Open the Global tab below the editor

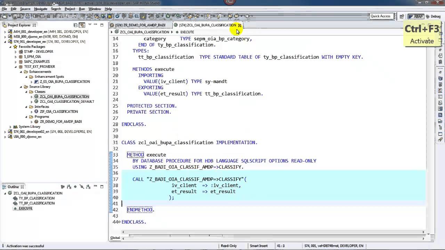tap(115, 238)
